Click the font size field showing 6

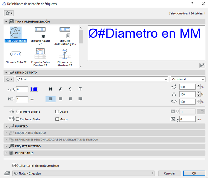point(22,89)
